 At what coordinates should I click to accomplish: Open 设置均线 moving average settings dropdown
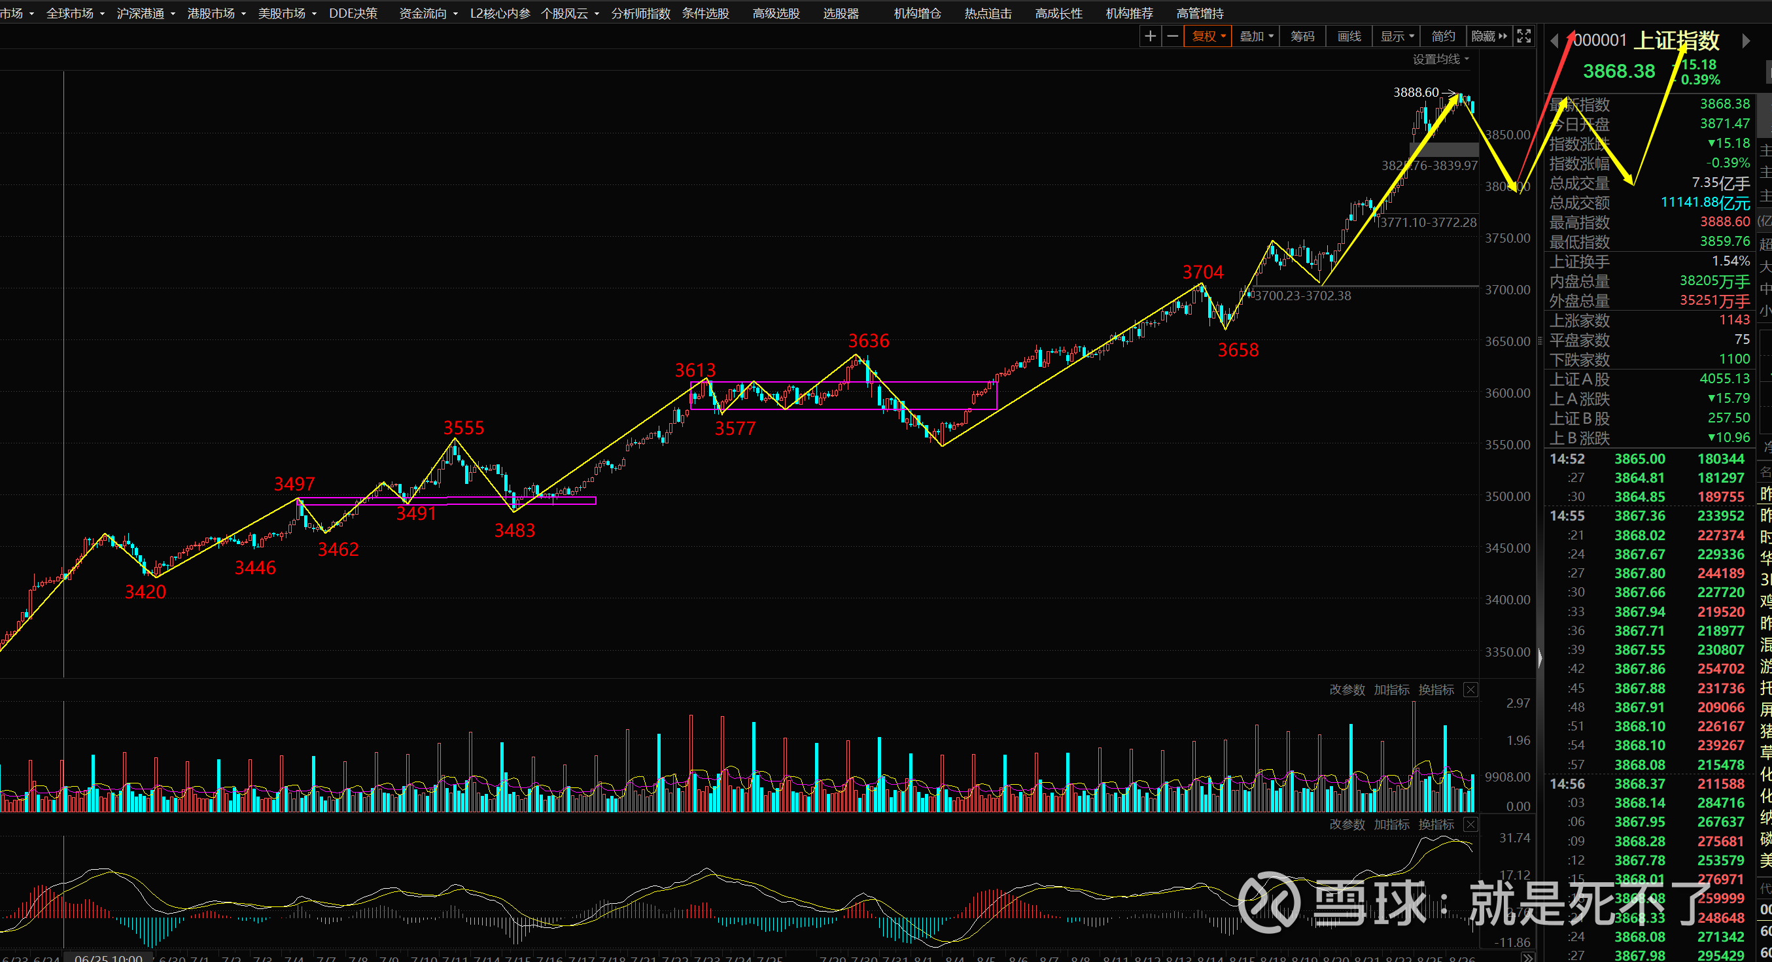coord(1440,59)
